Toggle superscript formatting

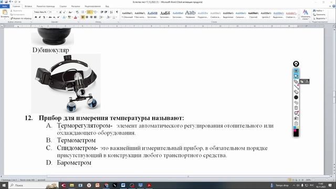pyautogui.click(x=58, y=17)
